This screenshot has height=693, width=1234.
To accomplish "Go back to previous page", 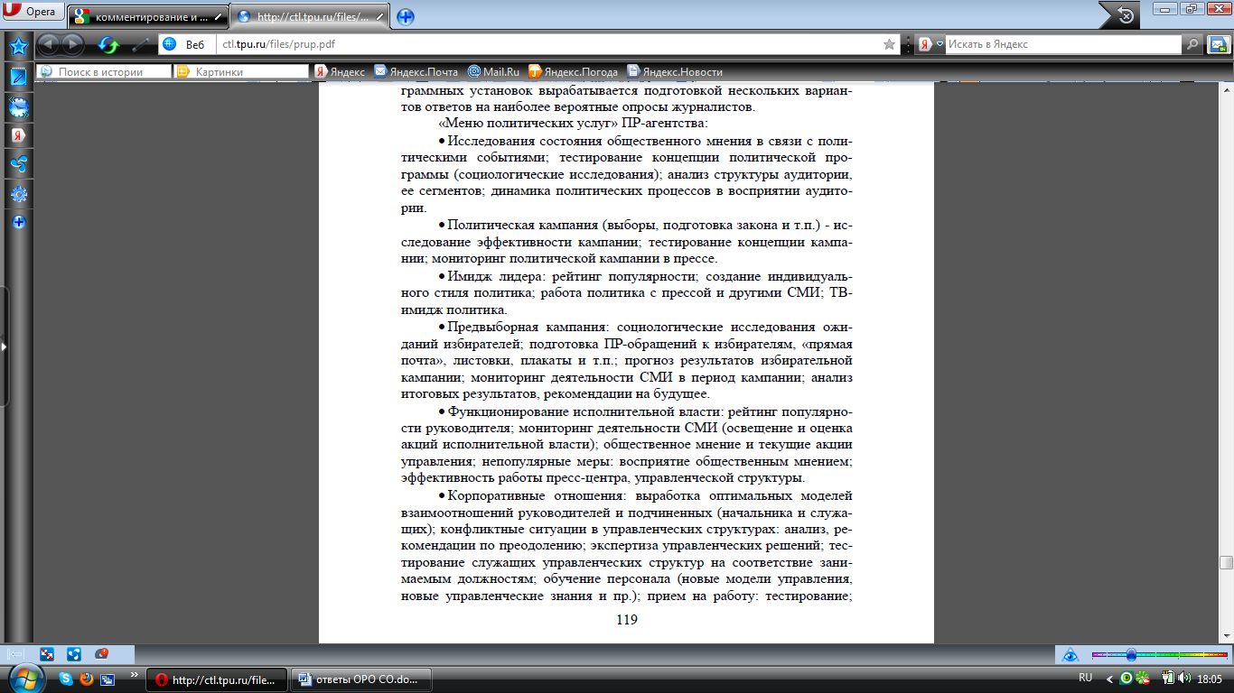I will (x=49, y=44).
